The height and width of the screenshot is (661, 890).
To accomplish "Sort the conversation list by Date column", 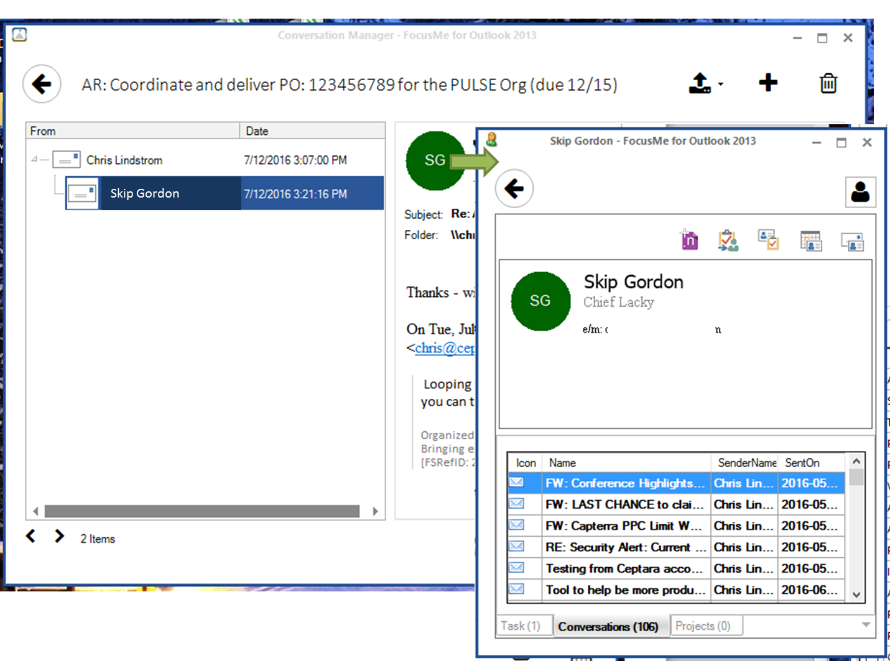I will point(312,131).
